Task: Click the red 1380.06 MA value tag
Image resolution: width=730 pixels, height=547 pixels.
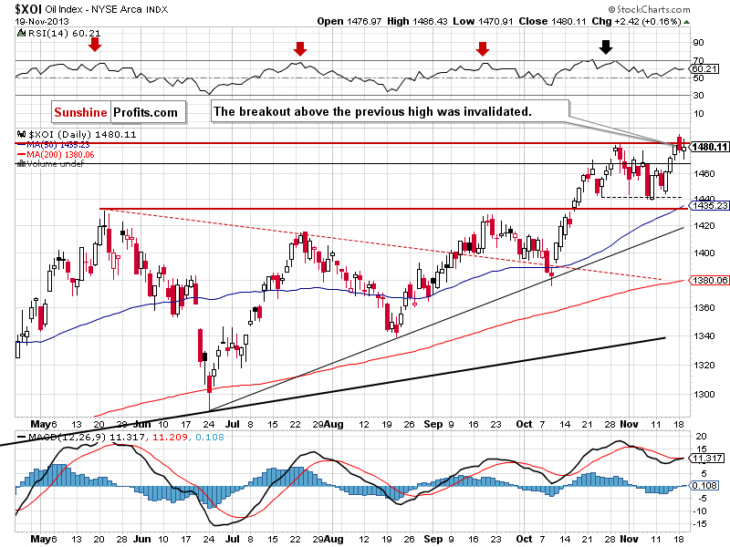Action: tap(708, 280)
